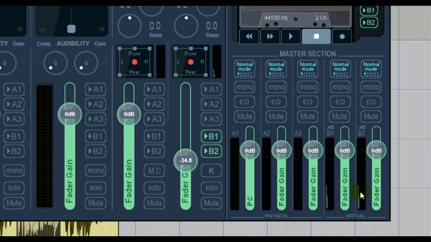The width and height of the screenshot is (431, 242).
Task: Click the cassette fast-forward button
Action: coord(270,37)
